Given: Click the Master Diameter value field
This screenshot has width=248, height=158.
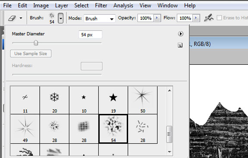Looking at the screenshot, I should (91, 35).
